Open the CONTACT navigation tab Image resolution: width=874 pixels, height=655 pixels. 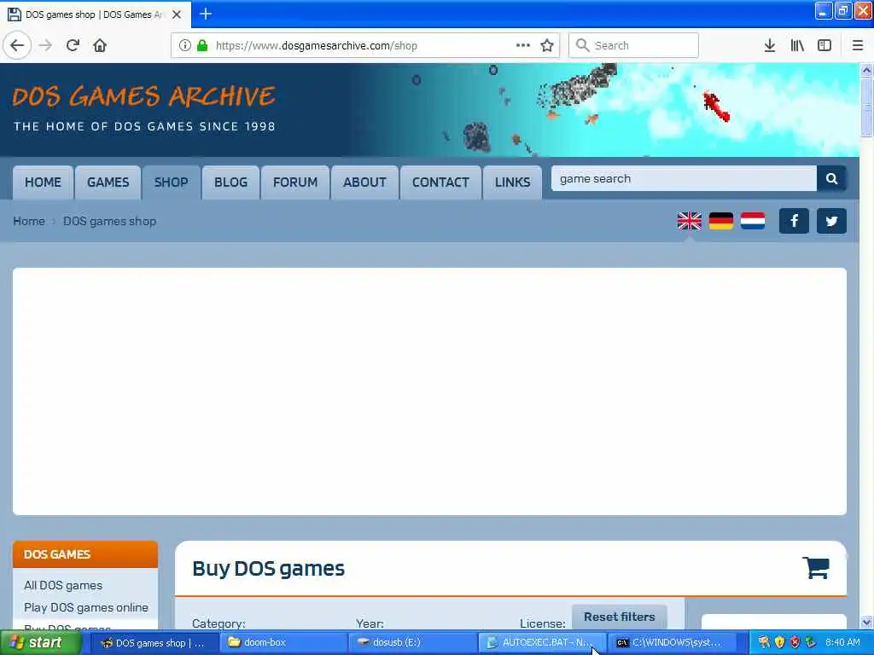point(441,183)
